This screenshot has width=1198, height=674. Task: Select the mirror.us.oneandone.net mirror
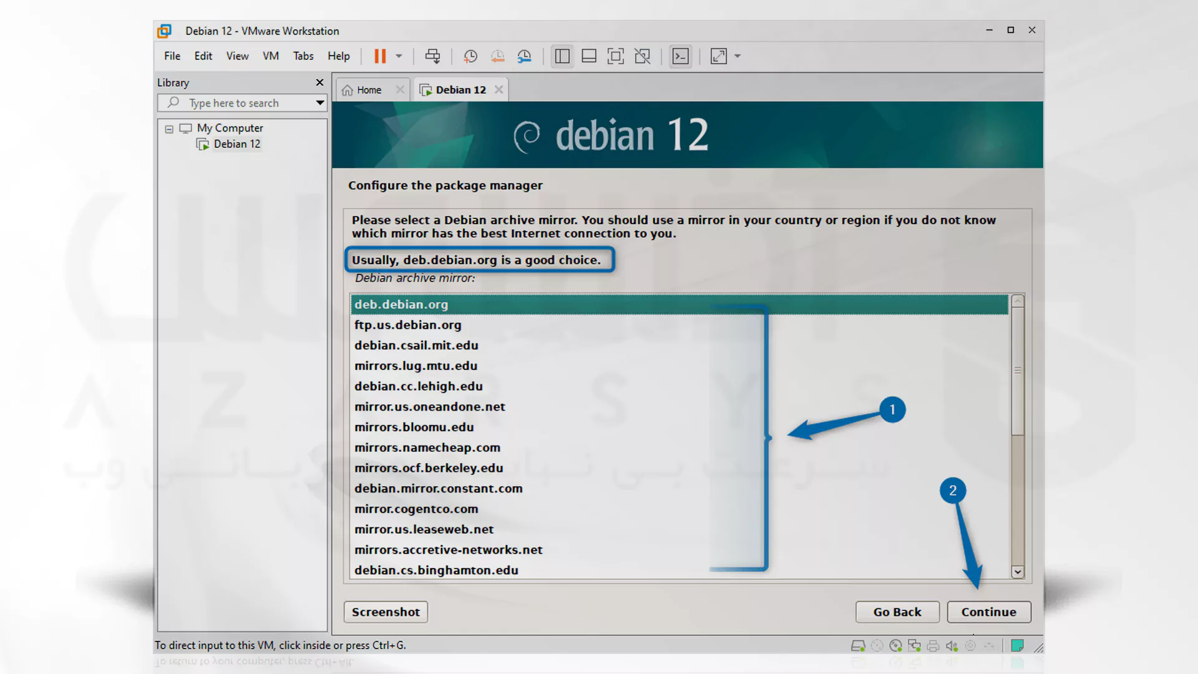pos(679,407)
